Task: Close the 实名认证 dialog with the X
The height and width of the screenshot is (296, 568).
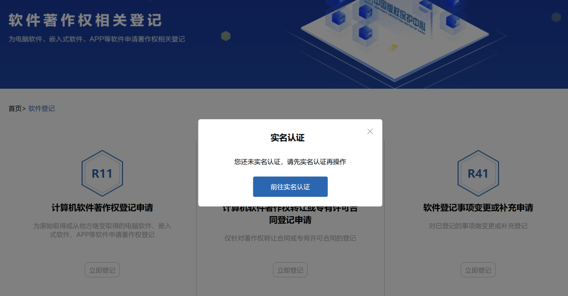Action: [370, 131]
